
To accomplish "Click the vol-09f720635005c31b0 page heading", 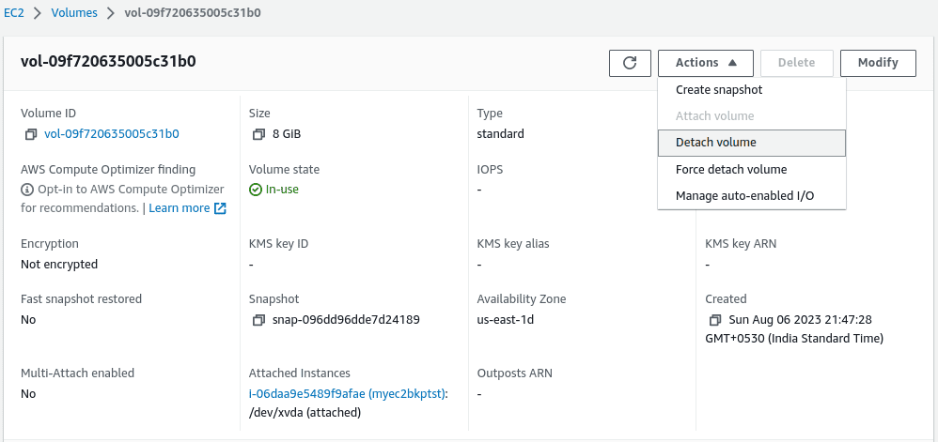I will (x=108, y=62).
